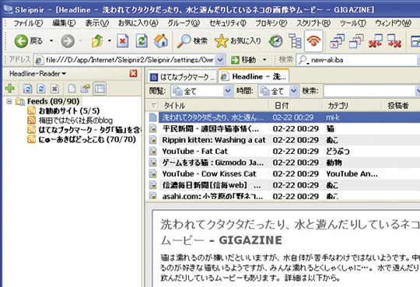Click the Stop page loading icon
This screenshot has width=420, height=287.
[x=123, y=41]
